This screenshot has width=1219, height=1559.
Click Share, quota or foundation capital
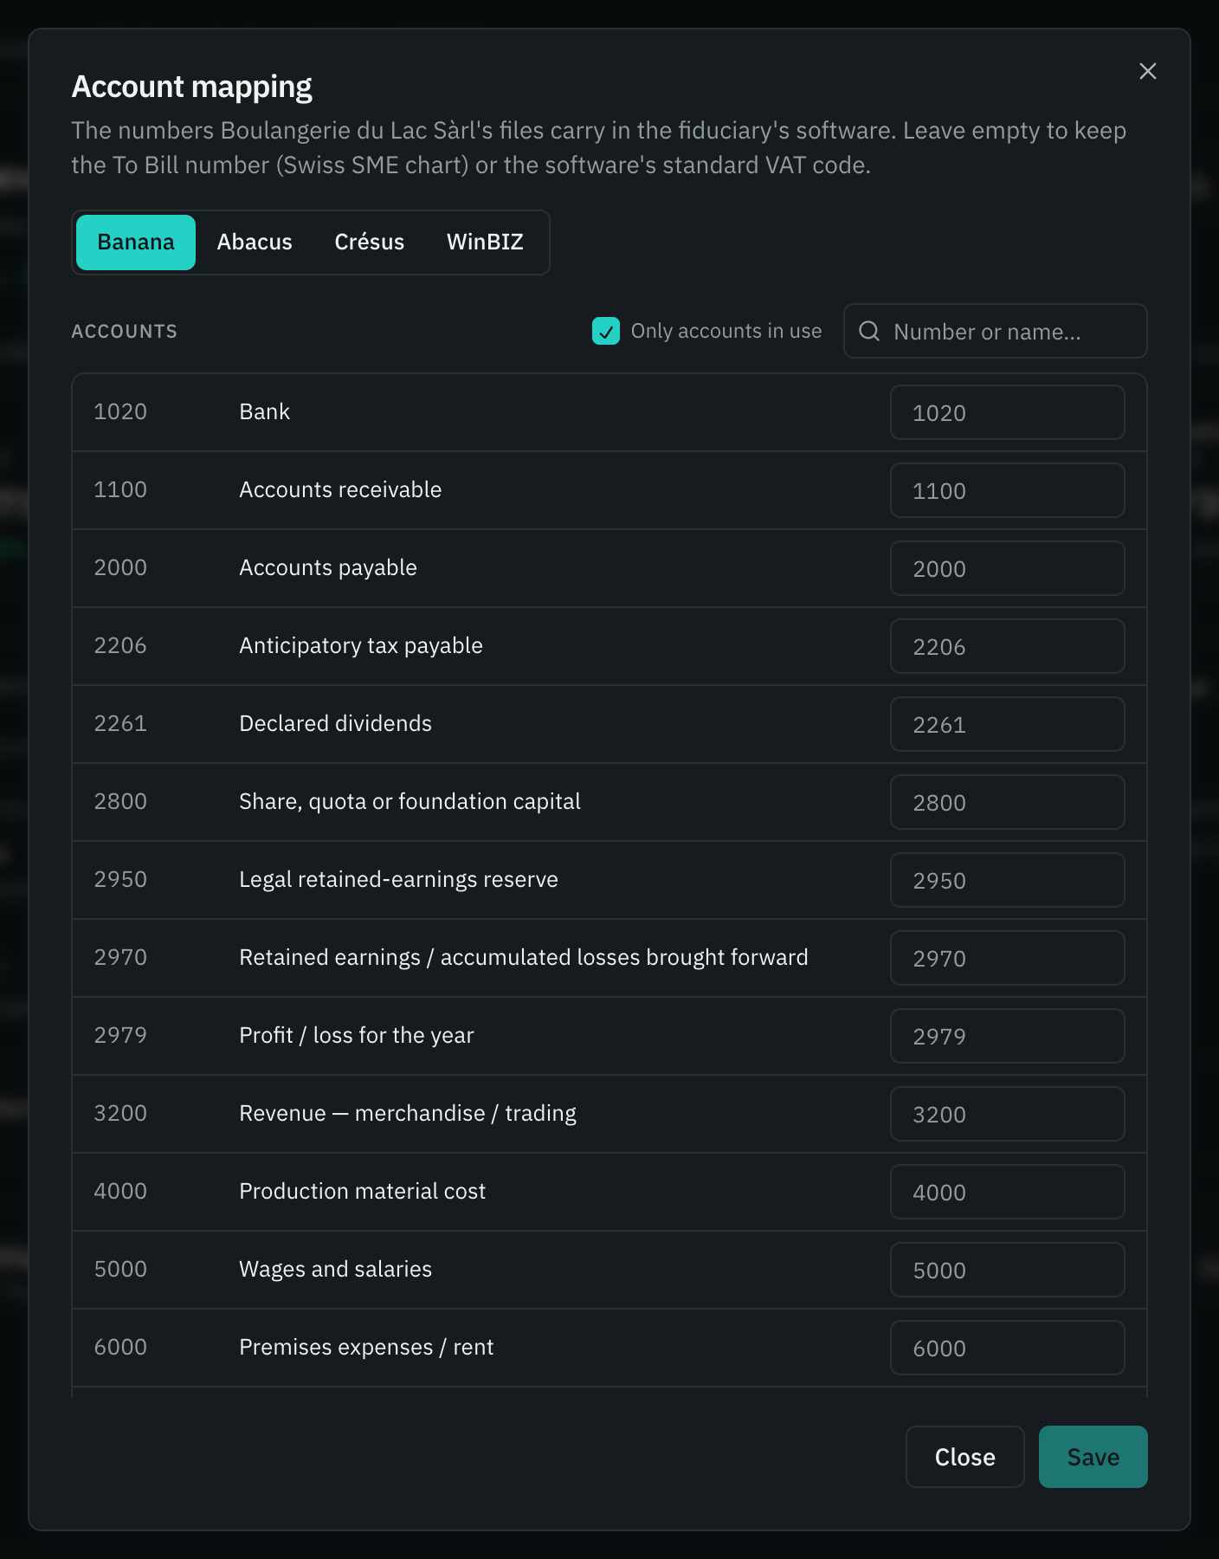pos(410,801)
